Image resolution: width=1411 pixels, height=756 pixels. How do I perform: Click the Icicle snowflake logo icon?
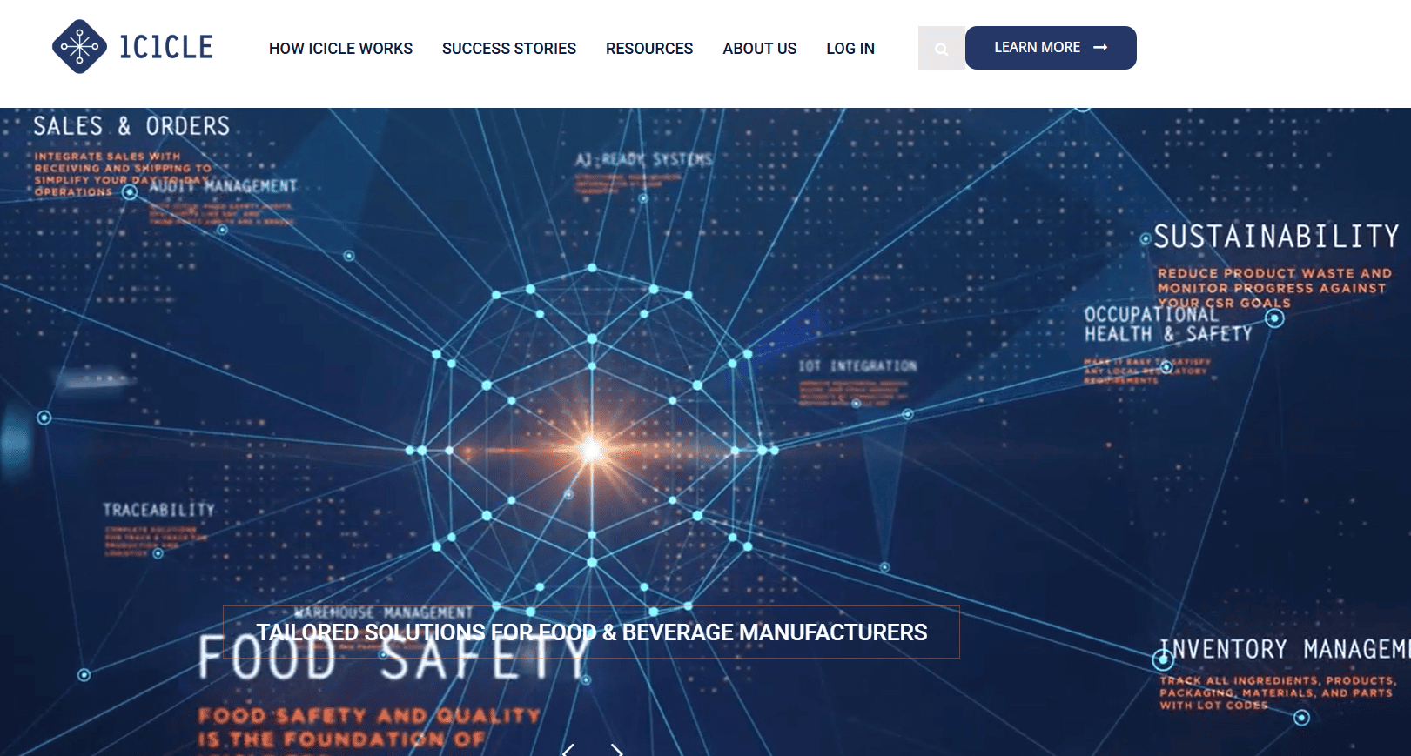click(79, 47)
